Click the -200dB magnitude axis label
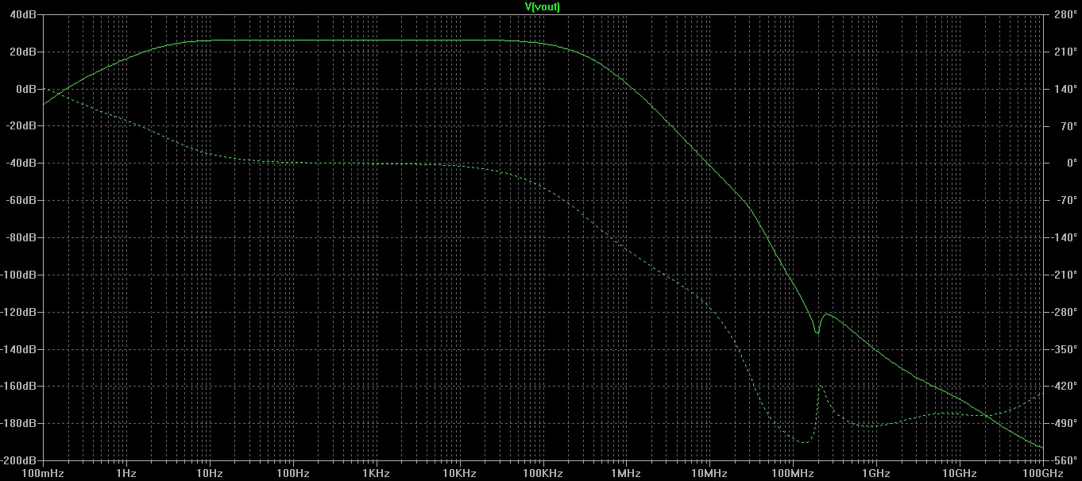This screenshot has width=1082, height=481. point(20,460)
